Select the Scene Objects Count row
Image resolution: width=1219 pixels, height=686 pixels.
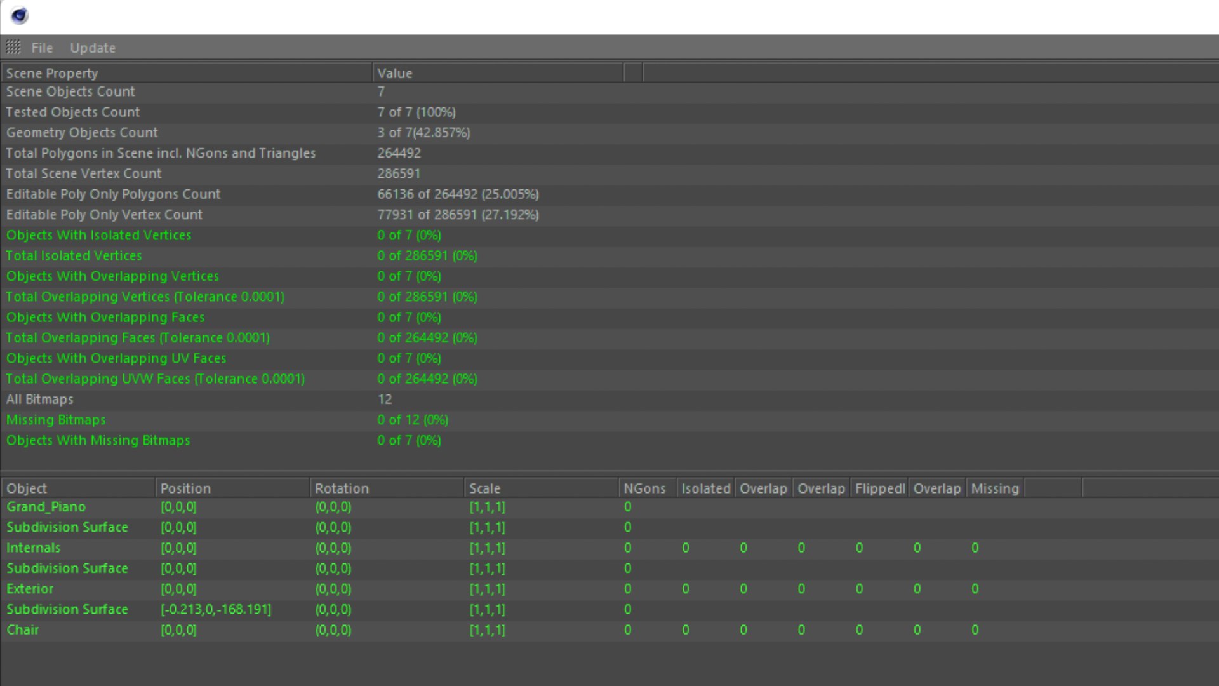(x=609, y=91)
